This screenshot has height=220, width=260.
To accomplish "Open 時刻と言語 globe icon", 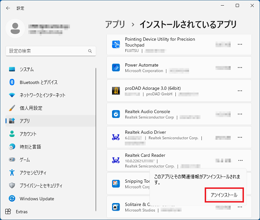I will click(x=12, y=147).
